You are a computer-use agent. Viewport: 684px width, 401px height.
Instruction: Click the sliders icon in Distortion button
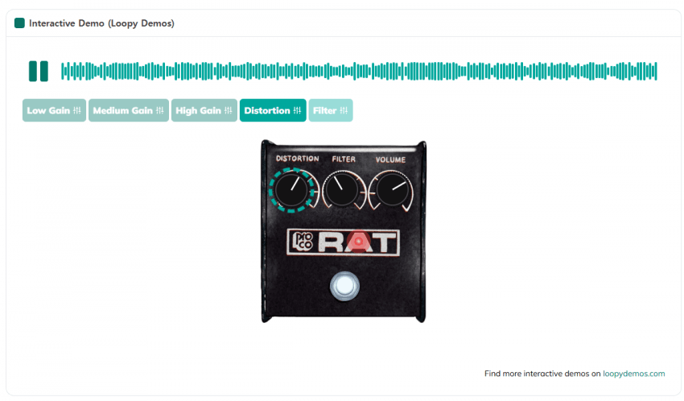pos(297,110)
